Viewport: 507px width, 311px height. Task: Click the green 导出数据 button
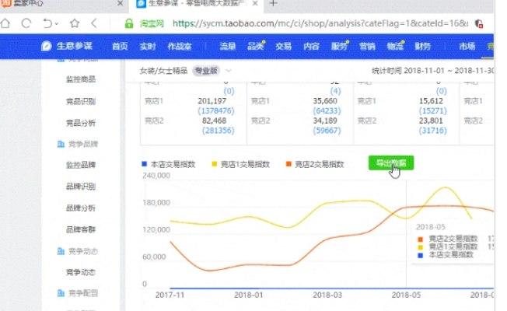(x=391, y=162)
